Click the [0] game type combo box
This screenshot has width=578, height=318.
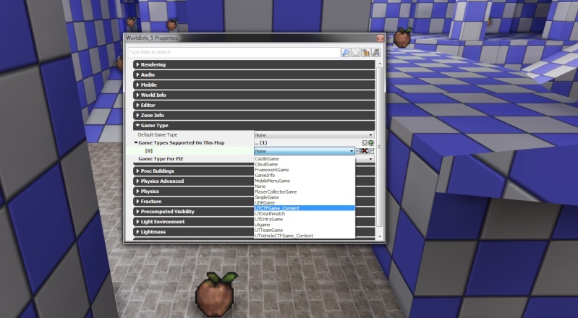pos(305,151)
